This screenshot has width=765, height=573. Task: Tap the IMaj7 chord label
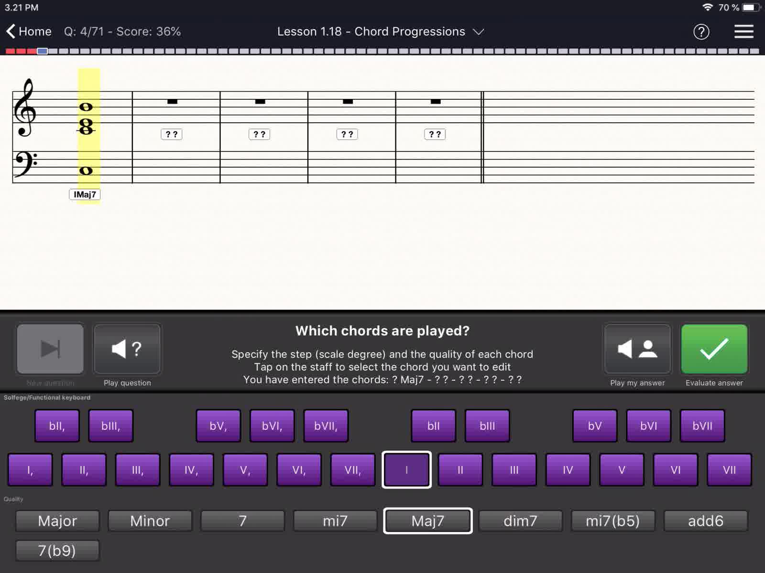point(85,194)
